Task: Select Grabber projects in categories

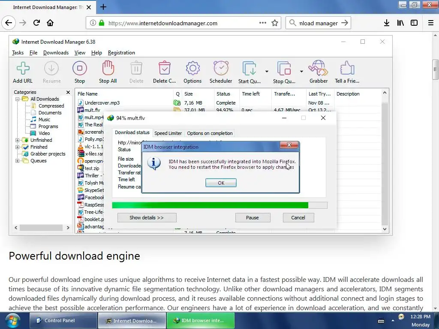Action: tap(48, 154)
